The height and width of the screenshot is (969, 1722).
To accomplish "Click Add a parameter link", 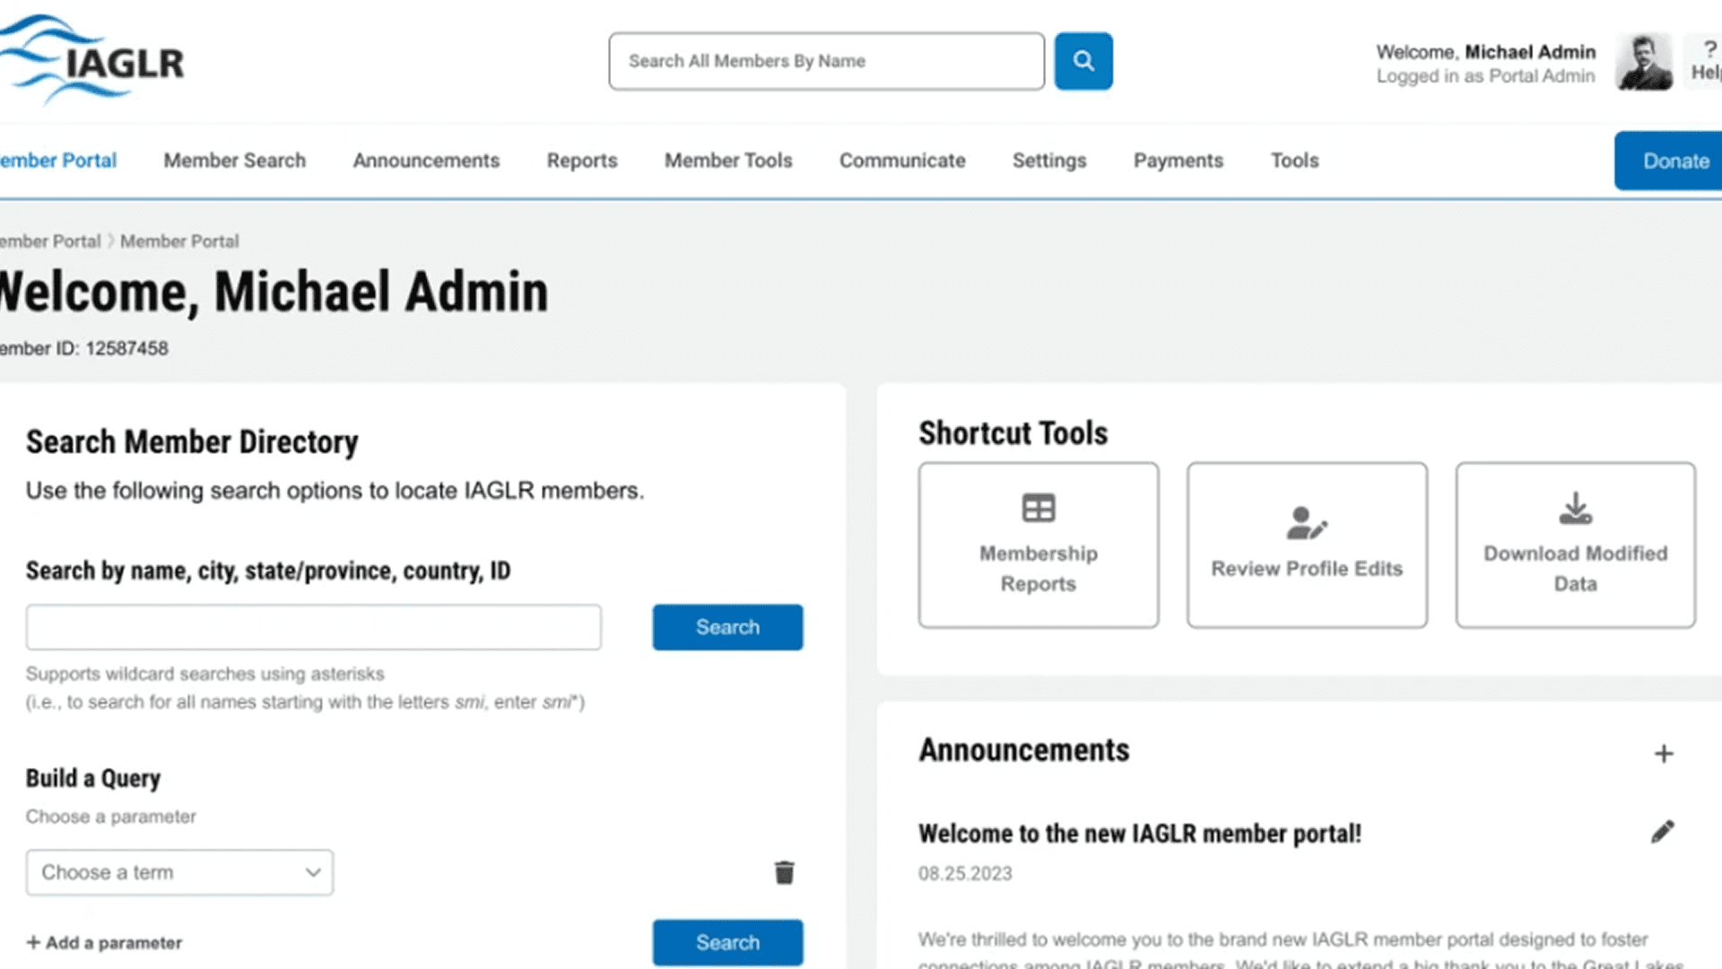I will coord(104,942).
